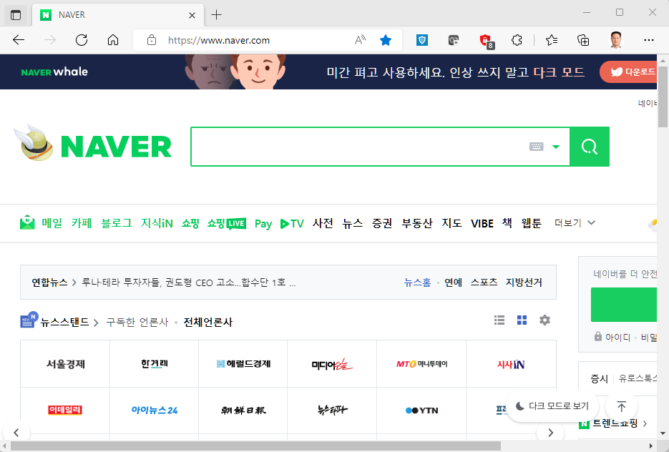Open 서울경제 press thumbnail

pyautogui.click(x=65, y=364)
